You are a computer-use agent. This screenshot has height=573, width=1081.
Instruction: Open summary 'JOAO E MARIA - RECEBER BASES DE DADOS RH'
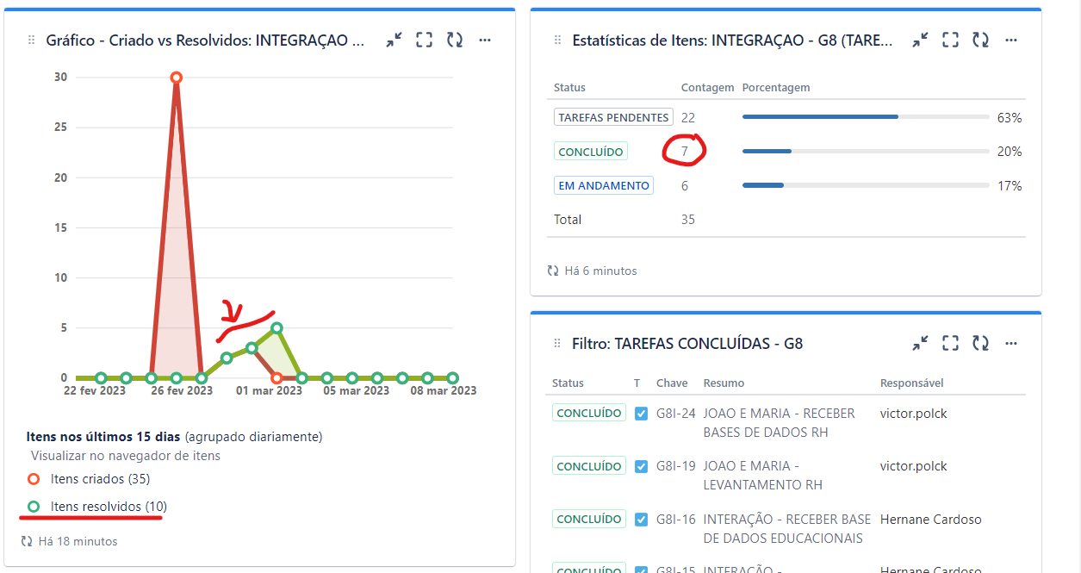coord(780,423)
